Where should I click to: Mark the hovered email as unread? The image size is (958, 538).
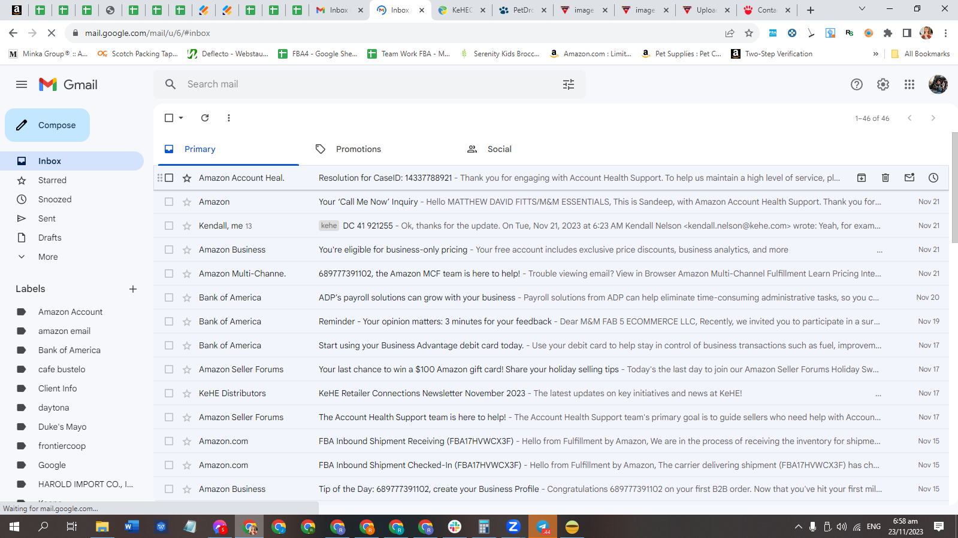click(x=909, y=178)
